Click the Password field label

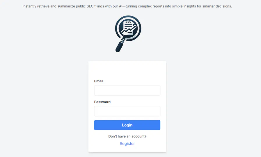[102, 102]
